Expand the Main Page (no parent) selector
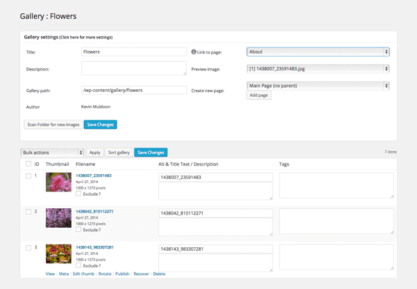417x289 pixels. click(318, 86)
